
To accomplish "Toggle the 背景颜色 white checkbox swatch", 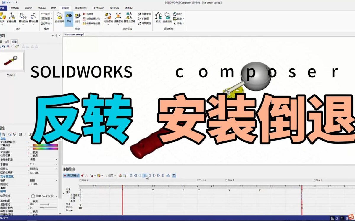I will [x=31, y=145].
